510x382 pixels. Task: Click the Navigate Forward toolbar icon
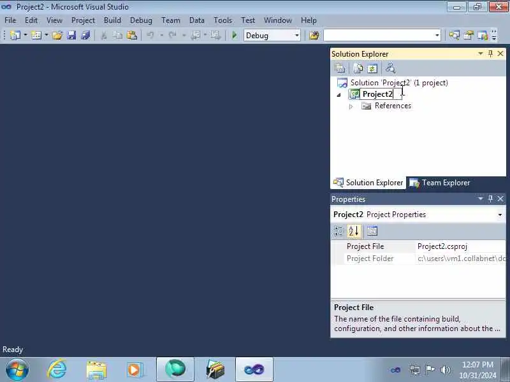[x=215, y=35]
